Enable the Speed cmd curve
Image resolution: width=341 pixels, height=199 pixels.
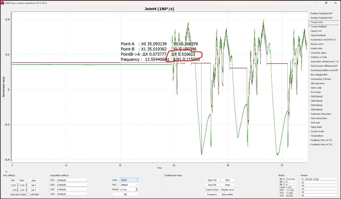click(316, 31)
